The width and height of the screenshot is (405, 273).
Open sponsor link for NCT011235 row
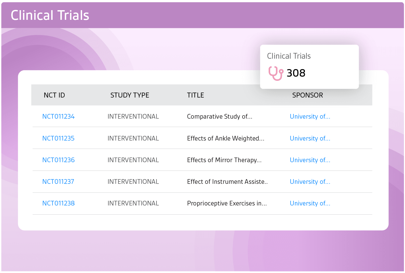310,138
